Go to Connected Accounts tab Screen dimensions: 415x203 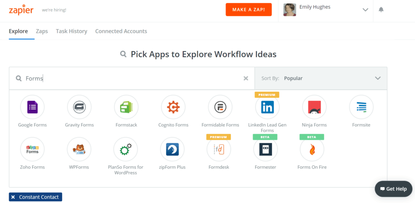(121, 31)
